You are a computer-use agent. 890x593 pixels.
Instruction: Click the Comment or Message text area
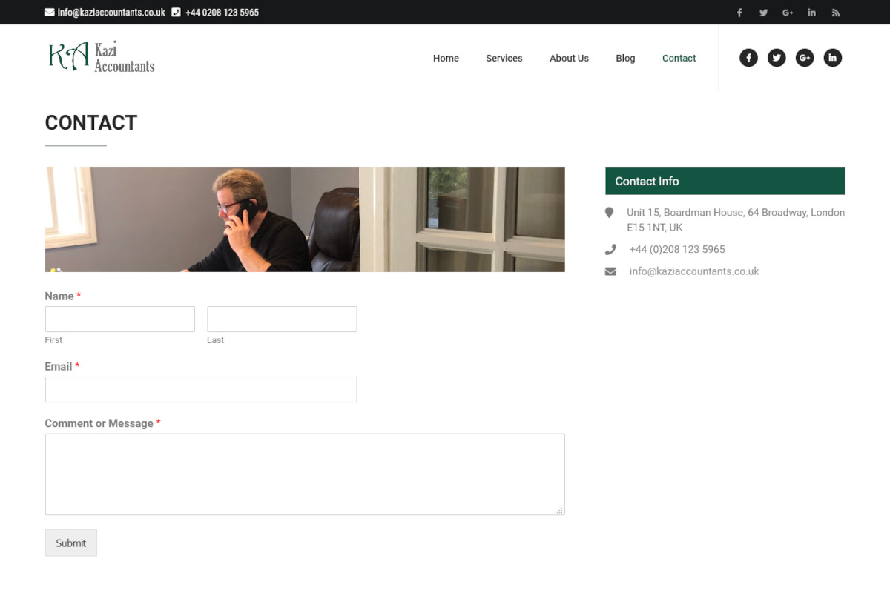point(305,474)
